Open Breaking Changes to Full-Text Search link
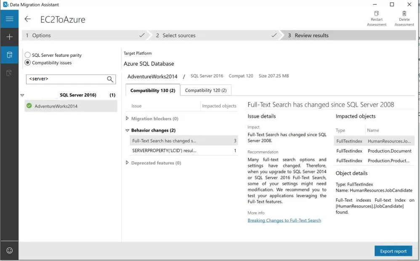 [284, 220]
